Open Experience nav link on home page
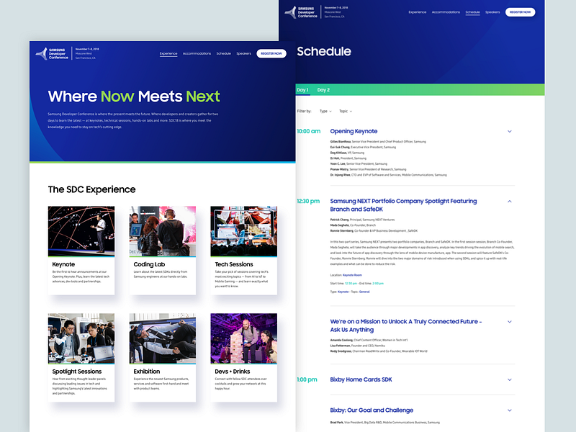This screenshot has height=432, width=576. pos(168,53)
